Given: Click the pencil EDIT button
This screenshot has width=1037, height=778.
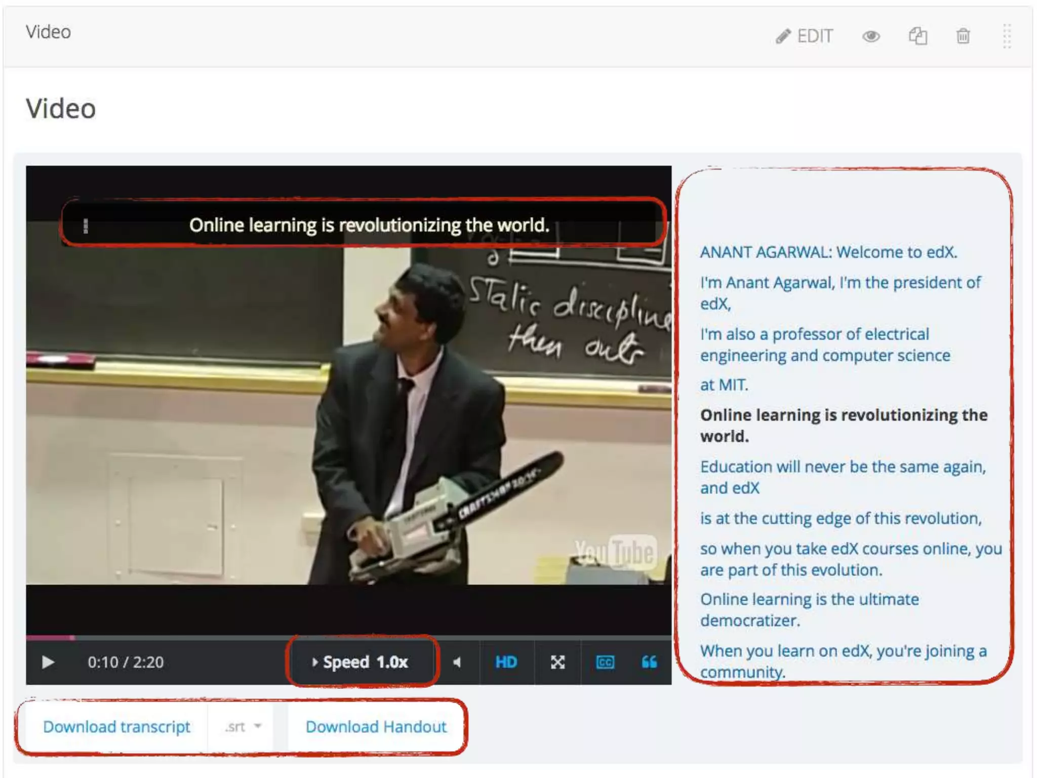Looking at the screenshot, I should point(804,36).
